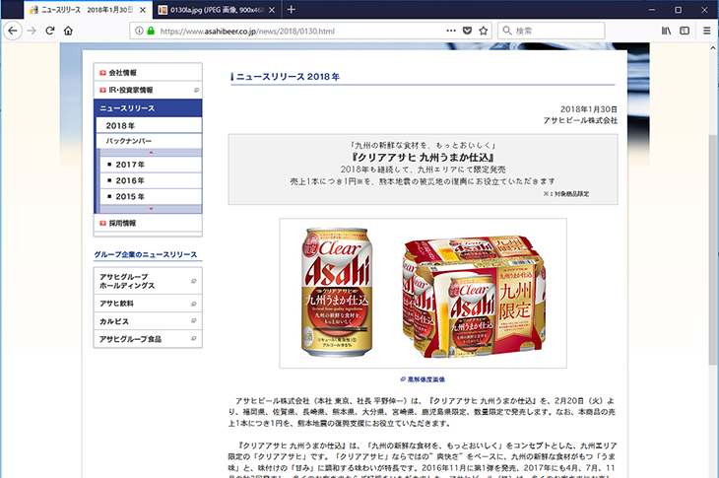Click the browser Back arrow button
This screenshot has height=478, width=719.
click(x=13, y=31)
